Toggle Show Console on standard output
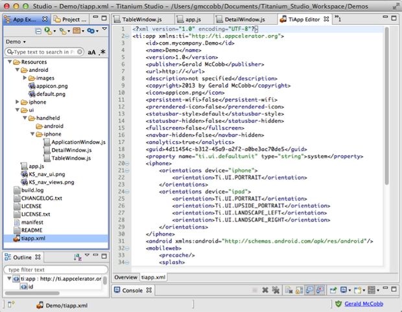The height and width of the screenshot is (312, 402). tap(309, 290)
